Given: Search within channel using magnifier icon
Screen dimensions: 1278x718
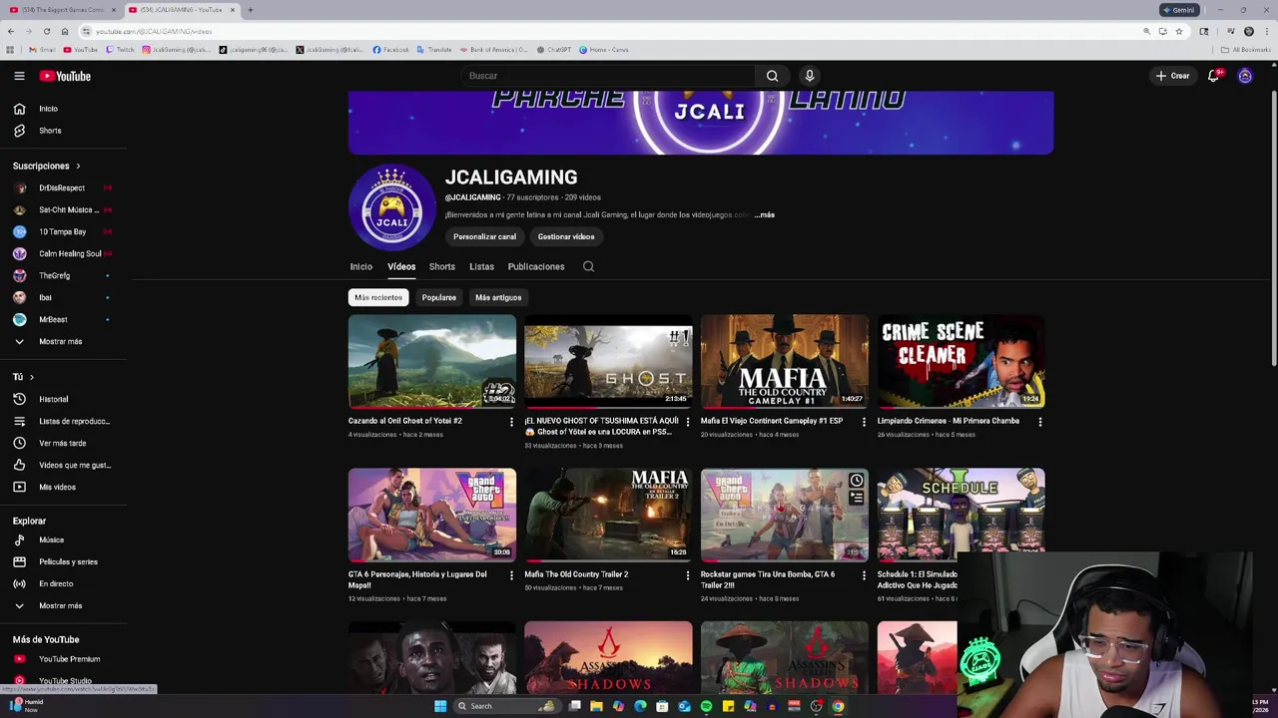Looking at the screenshot, I should coord(588,266).
